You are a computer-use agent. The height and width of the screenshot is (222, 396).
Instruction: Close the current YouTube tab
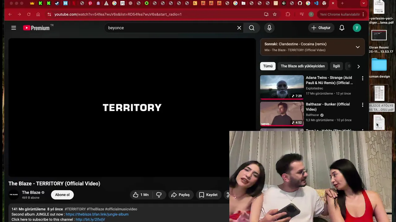coord(333,3)
